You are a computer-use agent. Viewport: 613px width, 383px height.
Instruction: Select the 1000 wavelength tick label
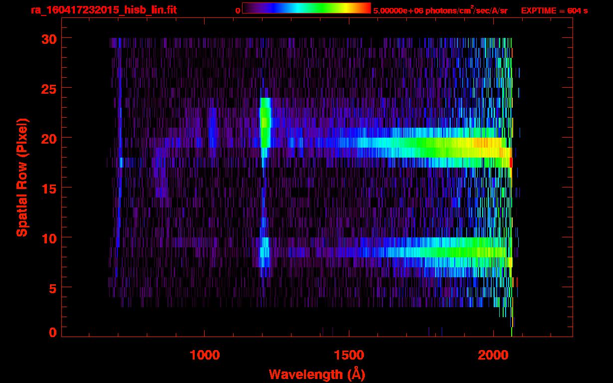(x=205, y=355)
